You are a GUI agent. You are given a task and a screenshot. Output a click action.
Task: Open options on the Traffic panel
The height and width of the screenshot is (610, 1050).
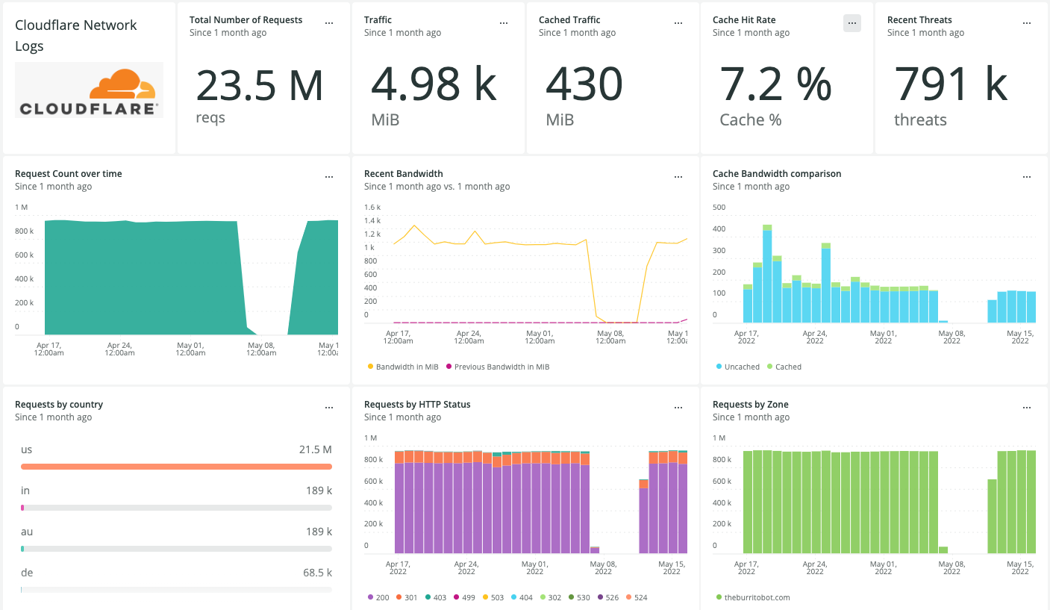[x=504, y=22]
